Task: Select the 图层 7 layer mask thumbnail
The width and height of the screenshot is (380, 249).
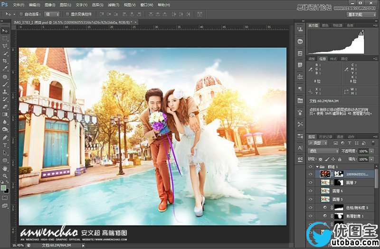Action: 339,183
